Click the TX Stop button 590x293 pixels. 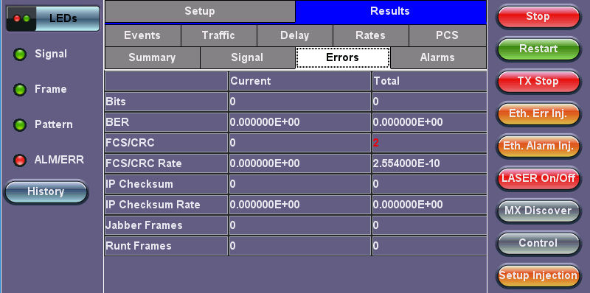tap(538, 81)
